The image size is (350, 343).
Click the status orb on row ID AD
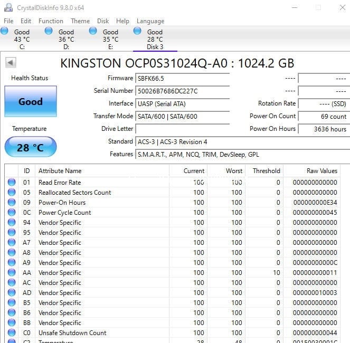point(12,292)
